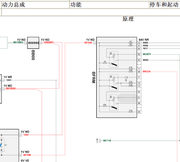Click the red B01/B04 wire label
Image resolution: width=180 pixels, height=162 pixels.
11,88
